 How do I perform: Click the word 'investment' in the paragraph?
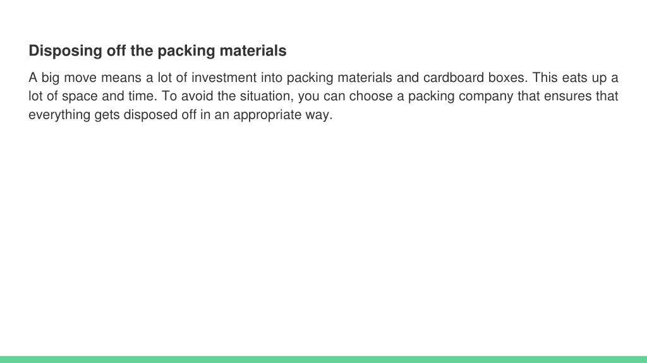coord(224,78)
